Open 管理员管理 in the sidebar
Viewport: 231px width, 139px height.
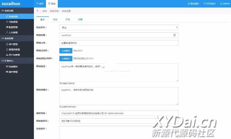tap(17, 50)
